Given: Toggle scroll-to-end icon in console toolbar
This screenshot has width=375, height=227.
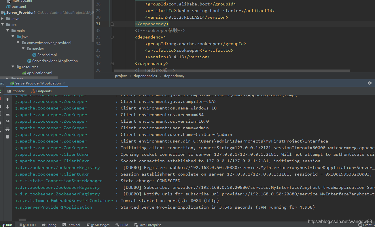Looking at the screenshot, I should click(x=7, y=122).
